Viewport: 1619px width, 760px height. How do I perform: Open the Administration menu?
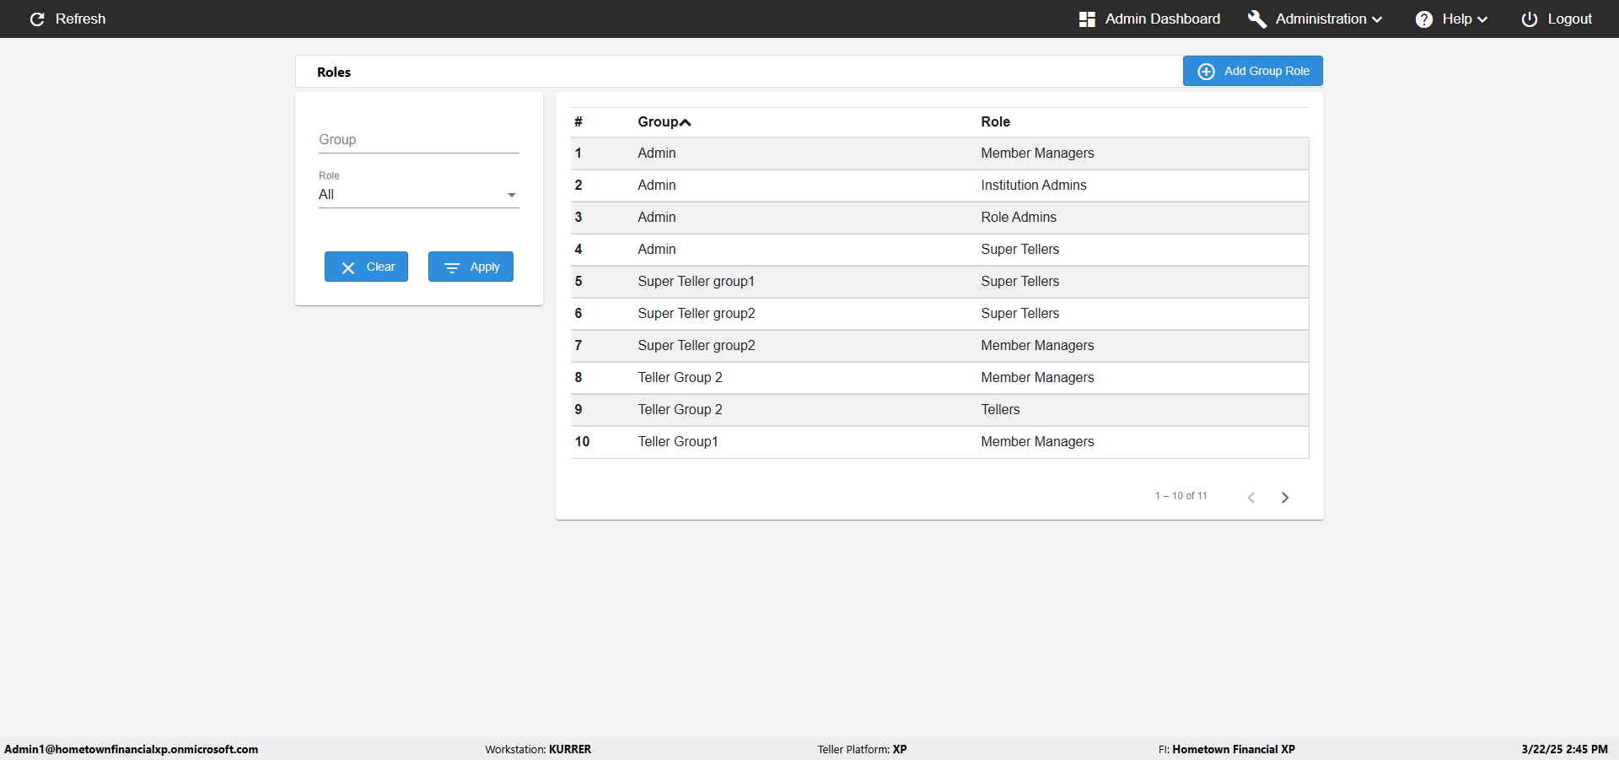coord(1315,19)
